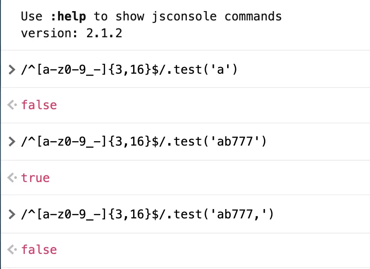Click the output arrow beside the last false
The image size is (370, 269).
12,249
